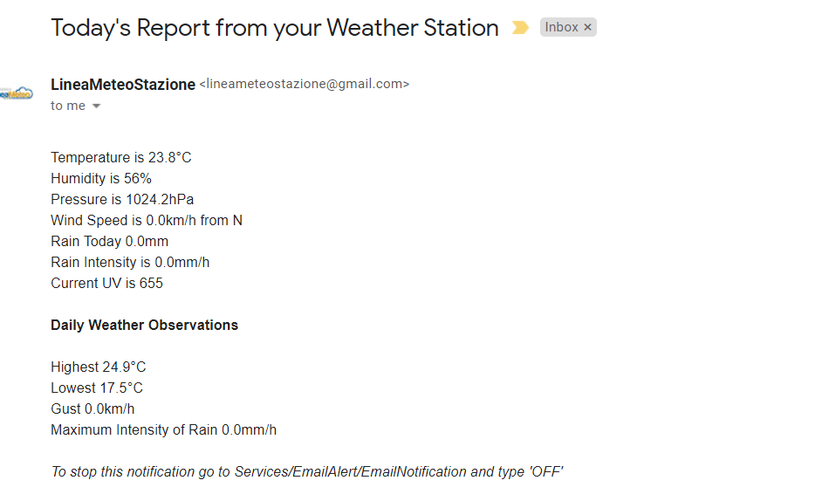Remove the Inbox label with its x
Viewport: 815px width, 501px height.
point(587,28)
